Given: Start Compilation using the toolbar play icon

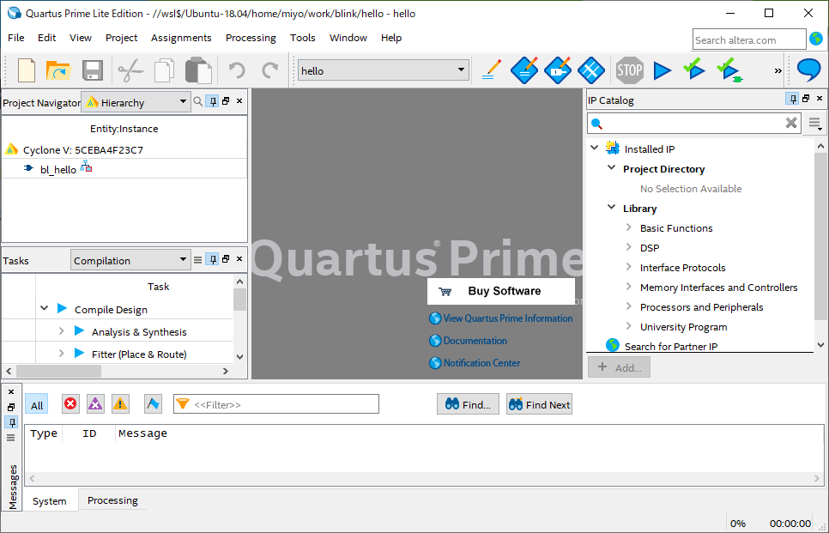Looking at the screenshot, I should tap(663, 70).
